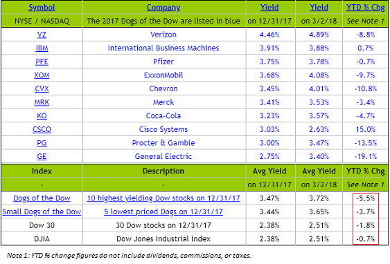Open the XOM ticker link
The image size is (390, 264).
click(x=42, y=75)
